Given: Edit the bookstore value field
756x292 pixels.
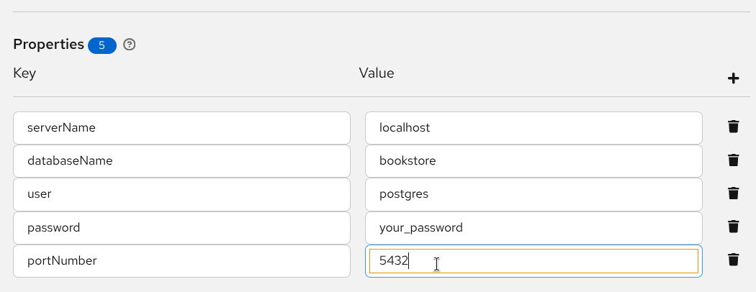Looking at the screenshot, I should point(533,161).
